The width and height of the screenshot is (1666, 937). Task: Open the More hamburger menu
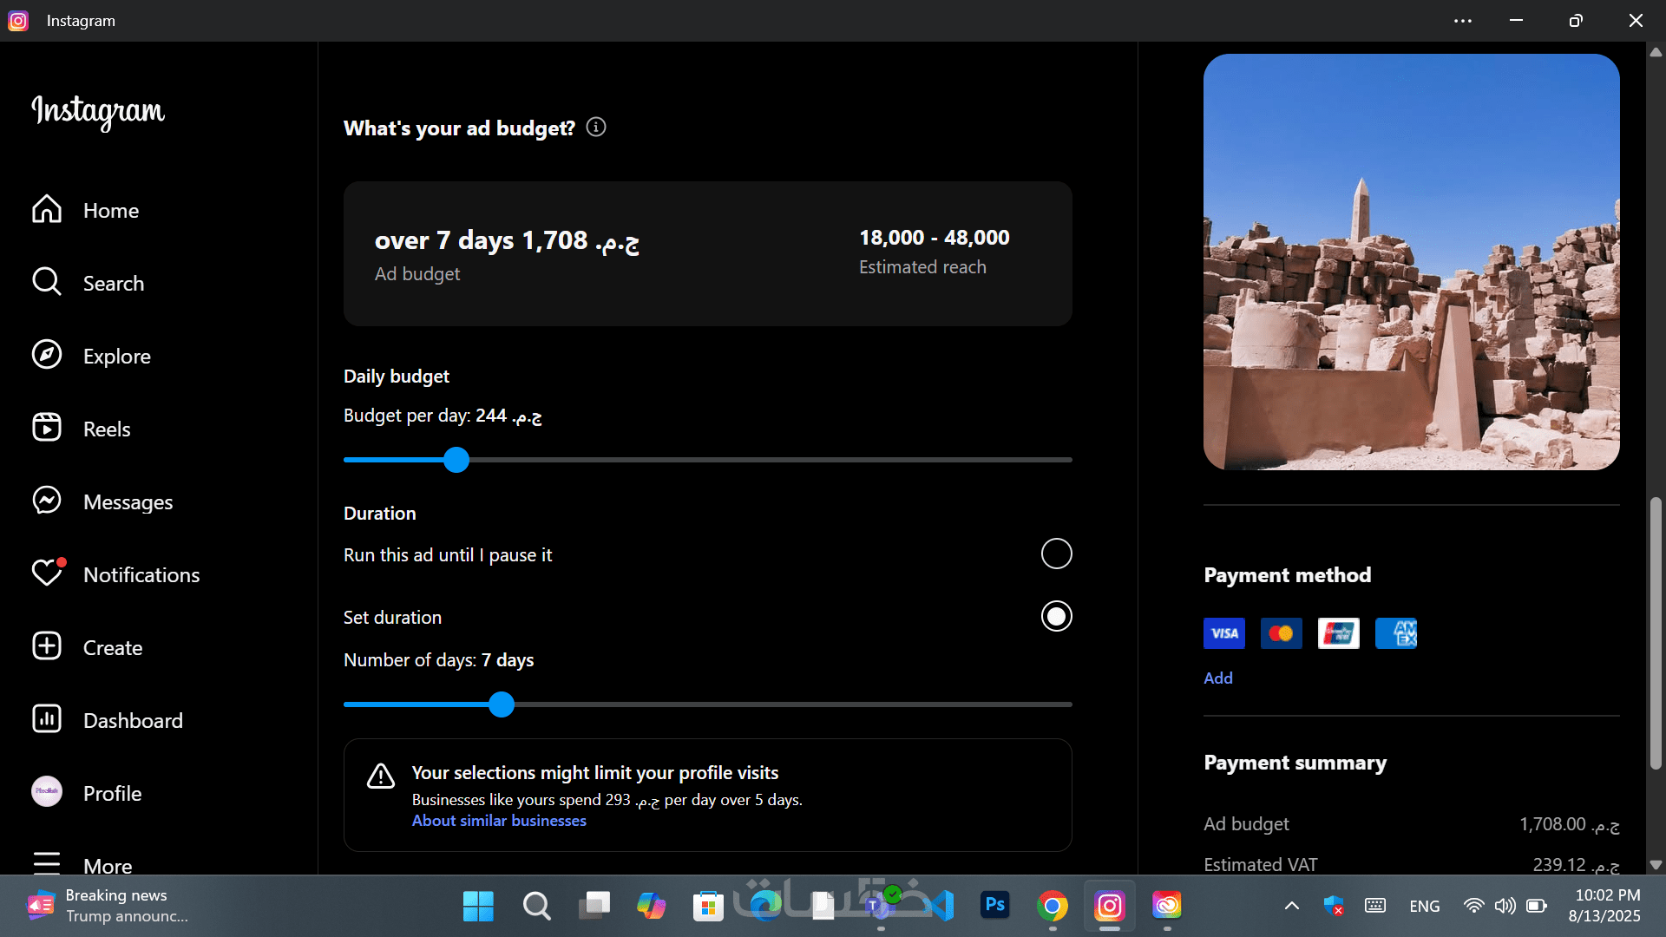click(47, 863)
